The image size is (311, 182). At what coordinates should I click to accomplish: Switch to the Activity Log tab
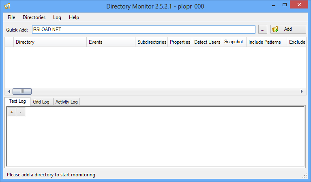click(66, 102)
